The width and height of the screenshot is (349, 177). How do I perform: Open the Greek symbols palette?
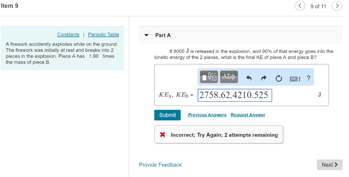(229, 77)
